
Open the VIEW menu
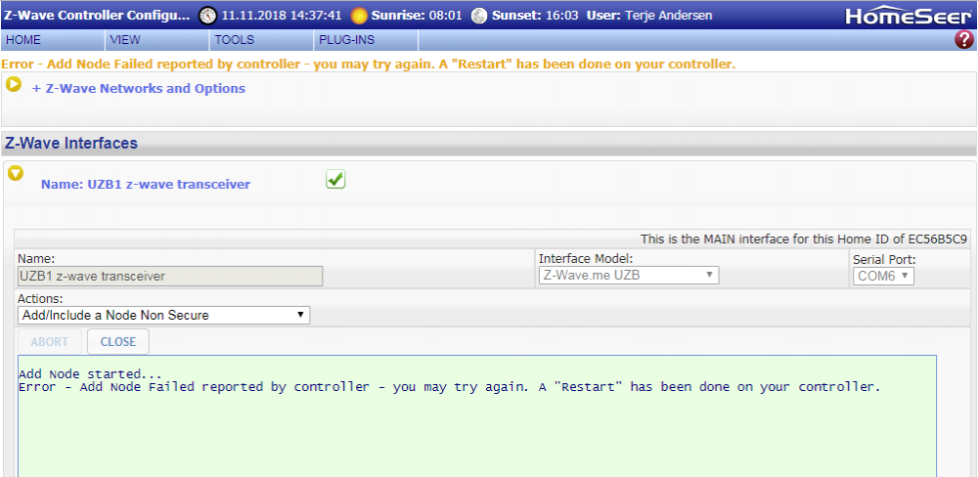click(x=125, y=40)
